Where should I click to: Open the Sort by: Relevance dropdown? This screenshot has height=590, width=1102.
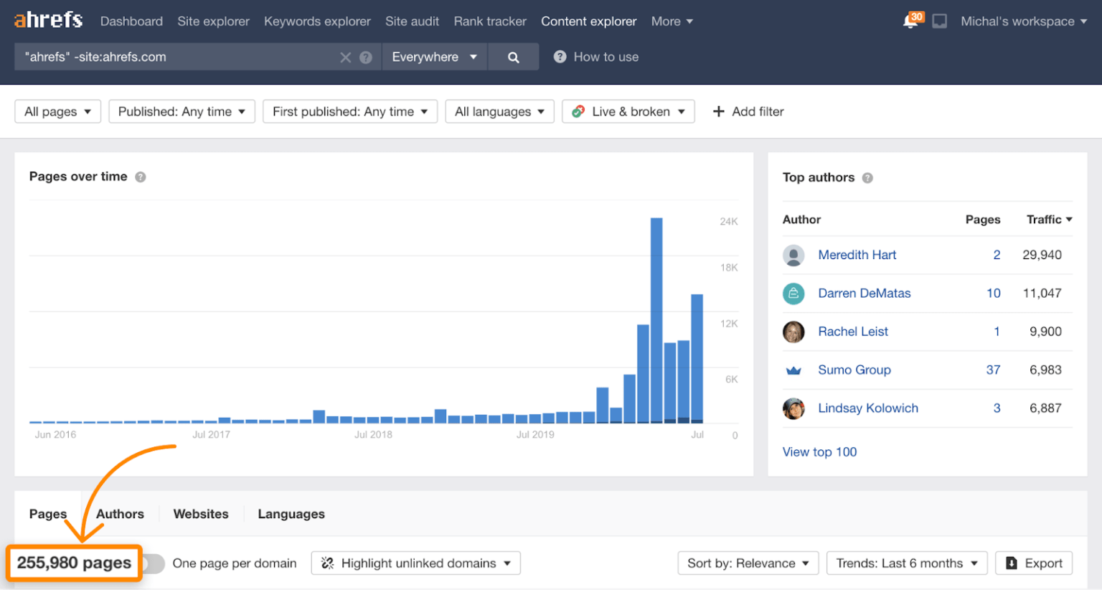(x=748, y=563)
